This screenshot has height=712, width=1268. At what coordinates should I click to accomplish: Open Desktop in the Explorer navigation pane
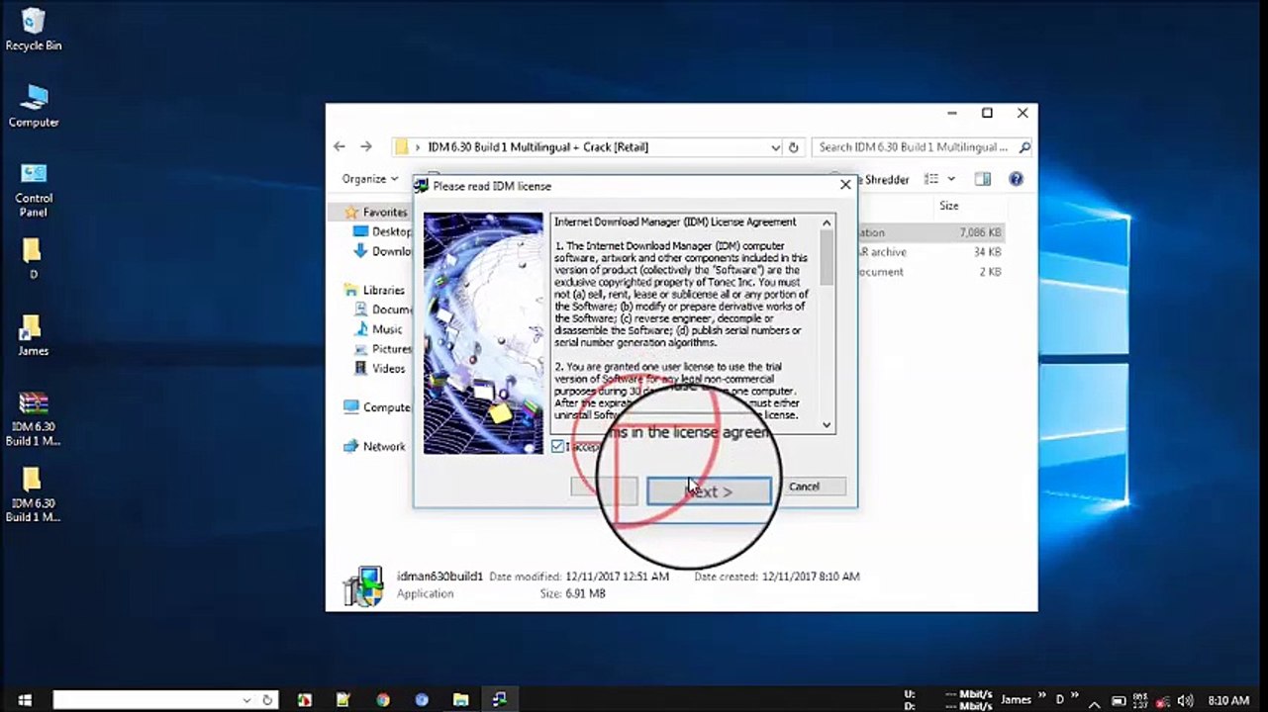tap(382, 231)
